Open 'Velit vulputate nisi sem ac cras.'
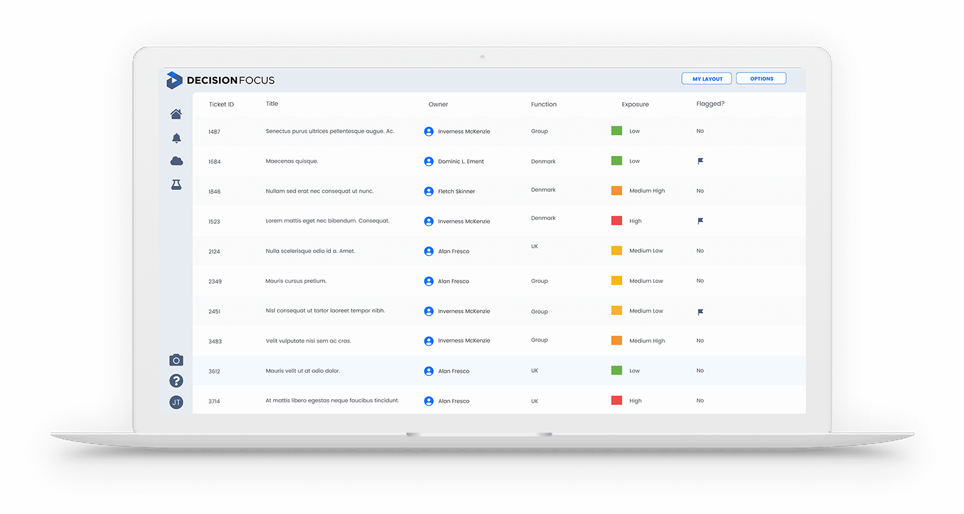 pyautogui.click(x=308, y=341)
